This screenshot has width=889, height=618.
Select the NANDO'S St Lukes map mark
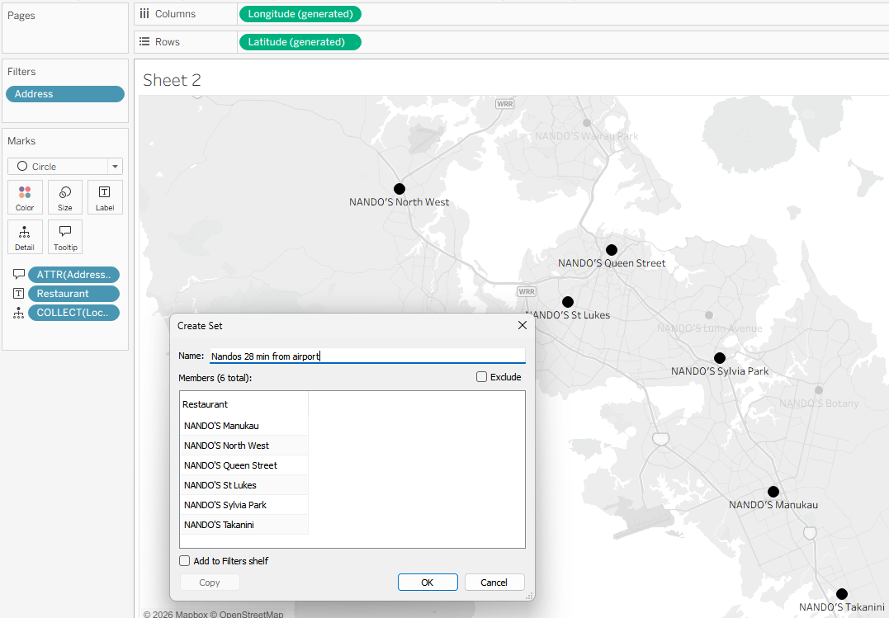tap(568, 302)
